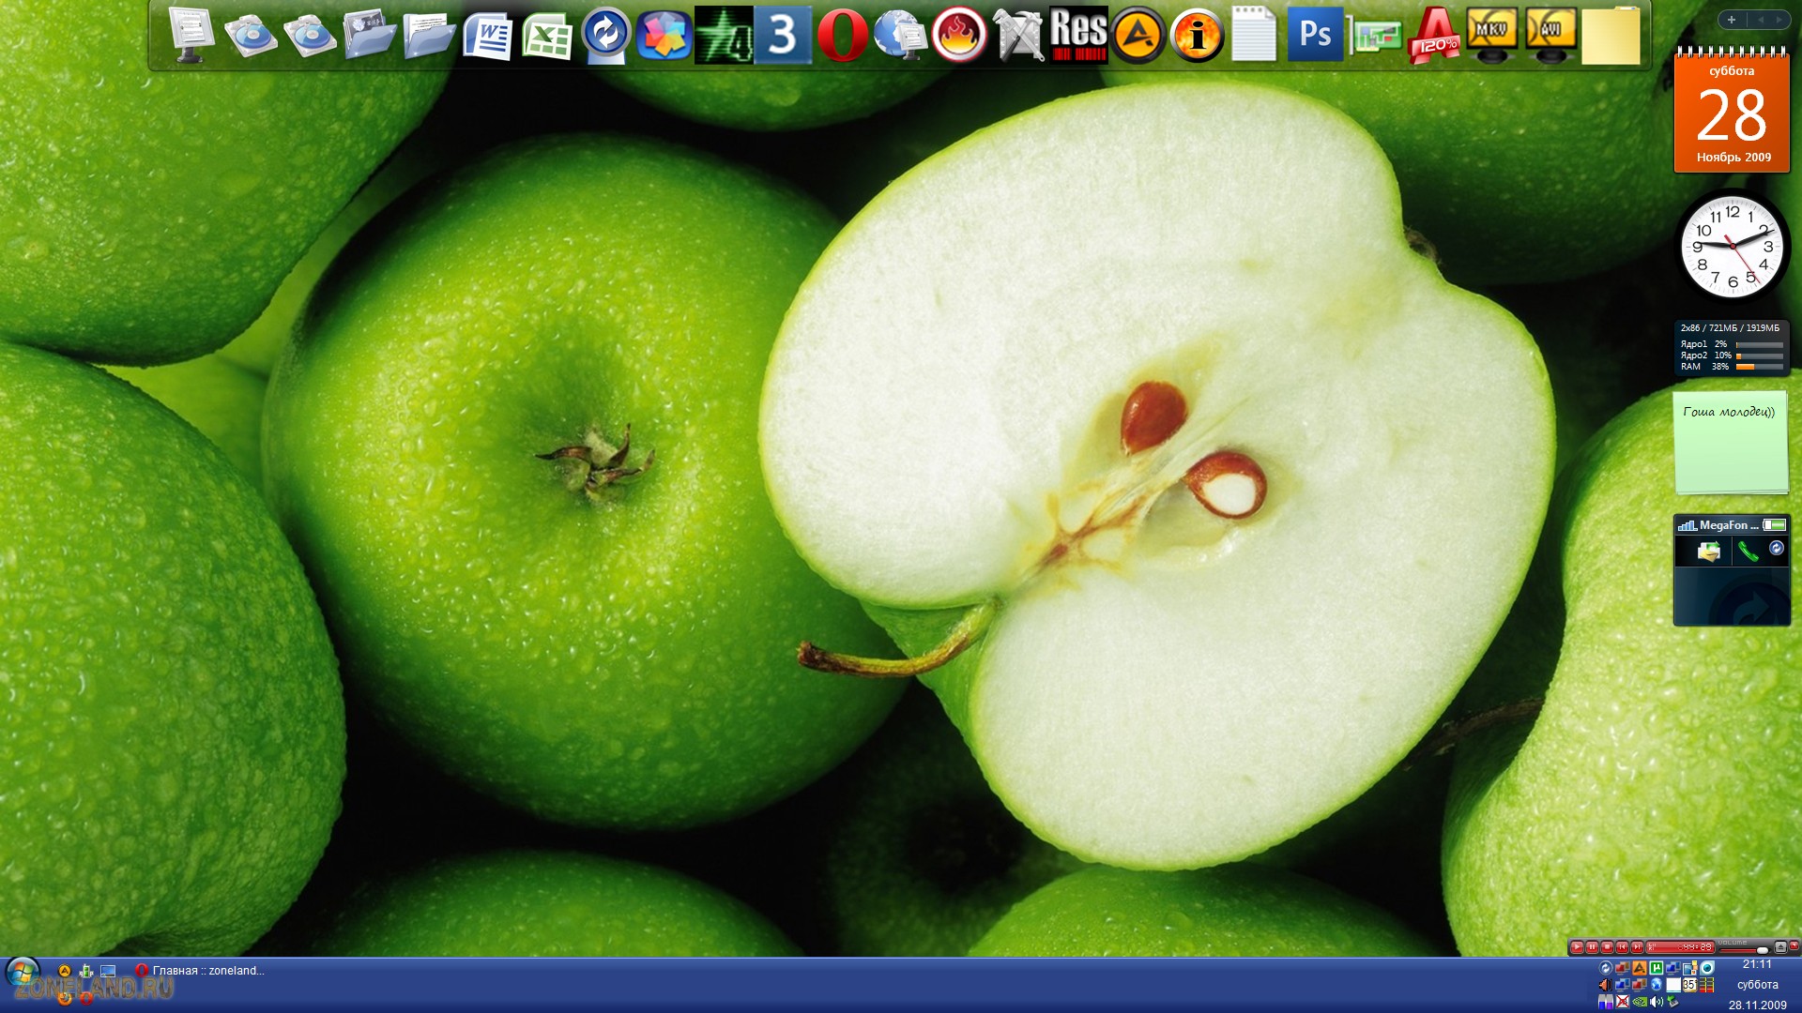The image size is (1802, 1013).
Task: Open the AVI converter dock icon
Action: click(x=1551, y=36)
